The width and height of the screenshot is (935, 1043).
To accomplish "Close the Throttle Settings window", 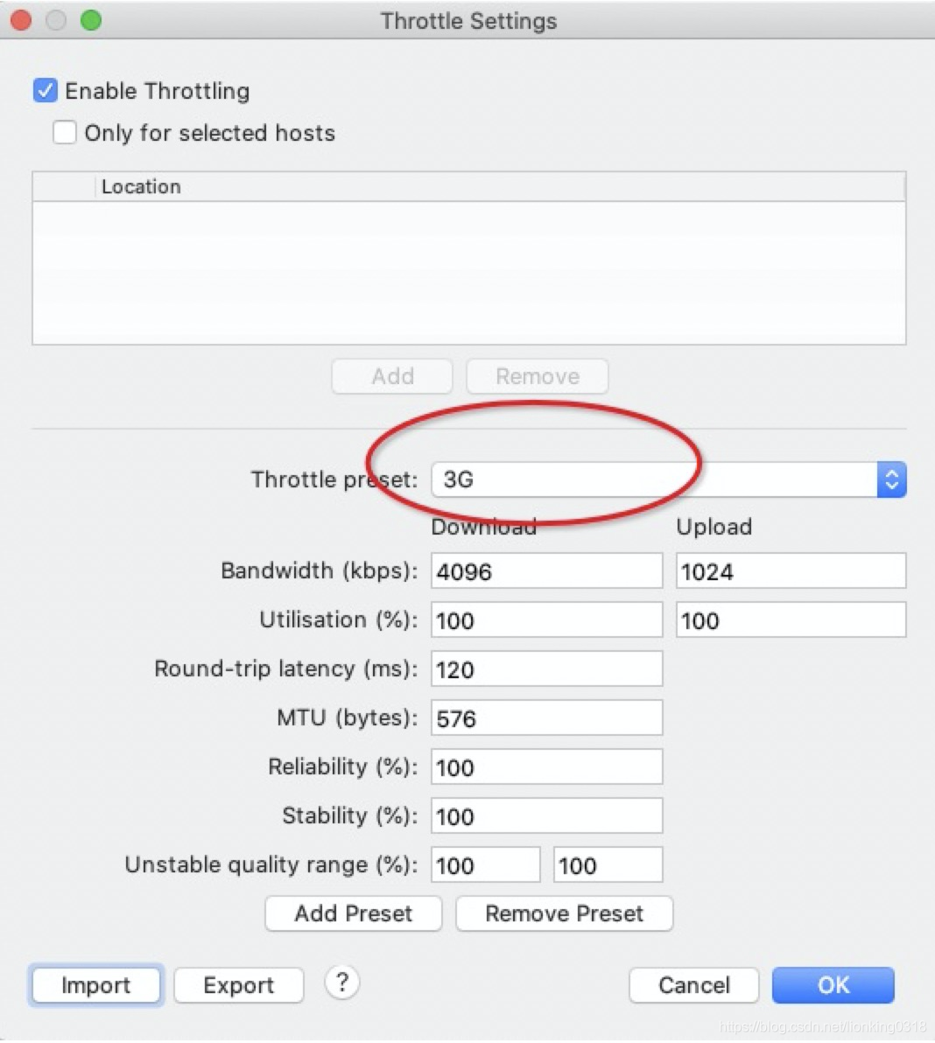I will [21, 20].
